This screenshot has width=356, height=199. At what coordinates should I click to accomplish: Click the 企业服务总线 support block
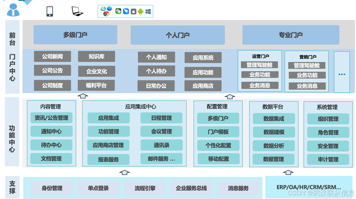pos(191,188)
